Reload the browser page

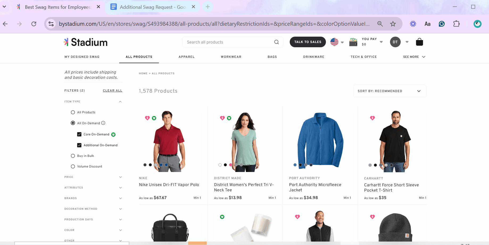coord(34,24)
